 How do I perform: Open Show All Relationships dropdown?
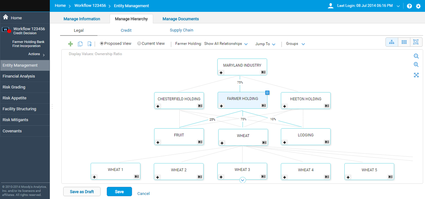tap(226, 44)
